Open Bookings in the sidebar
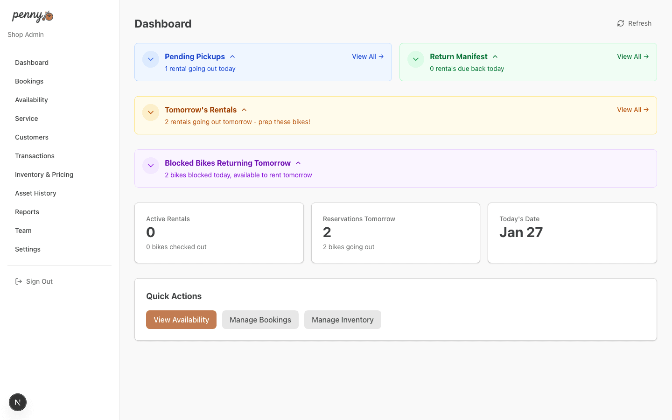 29,81
